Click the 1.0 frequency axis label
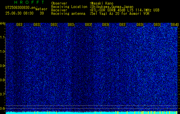Viewport: 180px width, 114px height. [x=3, y=52]
